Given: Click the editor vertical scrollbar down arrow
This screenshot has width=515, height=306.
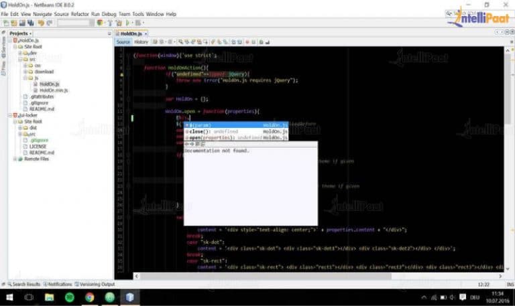Looking at the screenshot, I should click(508, 269).
